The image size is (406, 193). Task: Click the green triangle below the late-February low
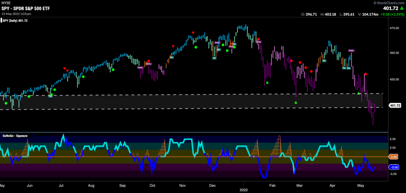click(296, 103)
